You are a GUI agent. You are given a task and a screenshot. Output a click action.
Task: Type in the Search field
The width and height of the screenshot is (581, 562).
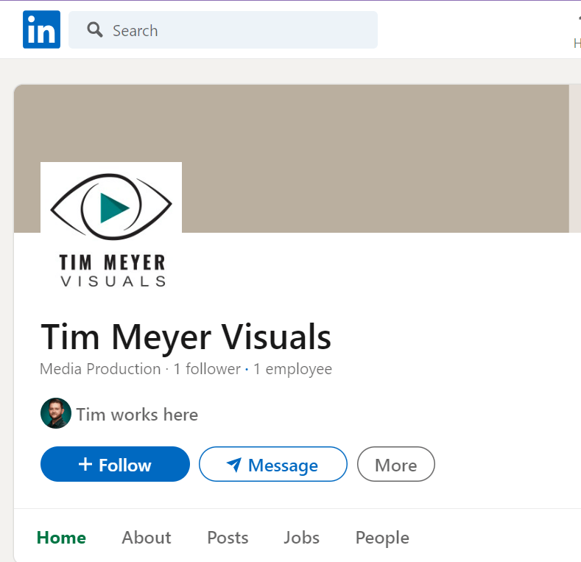(236, 30)
